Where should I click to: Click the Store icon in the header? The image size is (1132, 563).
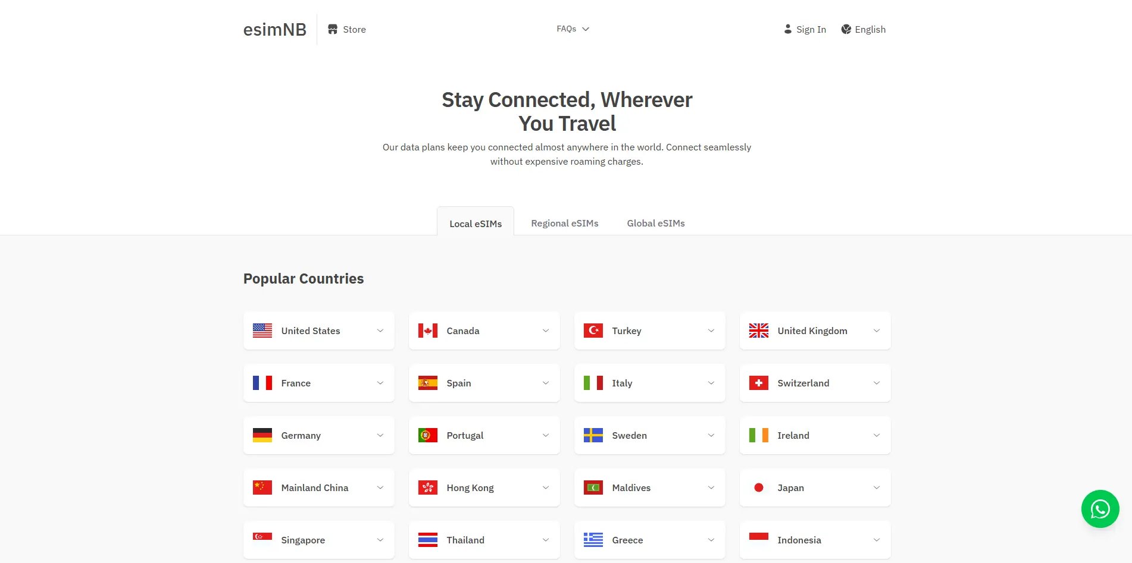tap(333, 29)
